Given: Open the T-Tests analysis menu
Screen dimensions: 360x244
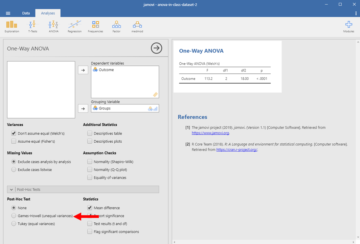Looking at the screenshot, I should point(32,26).
